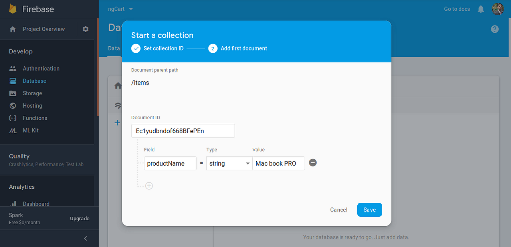511x247 pixels.
Task: Save the new document
Action: click(369, 209)
